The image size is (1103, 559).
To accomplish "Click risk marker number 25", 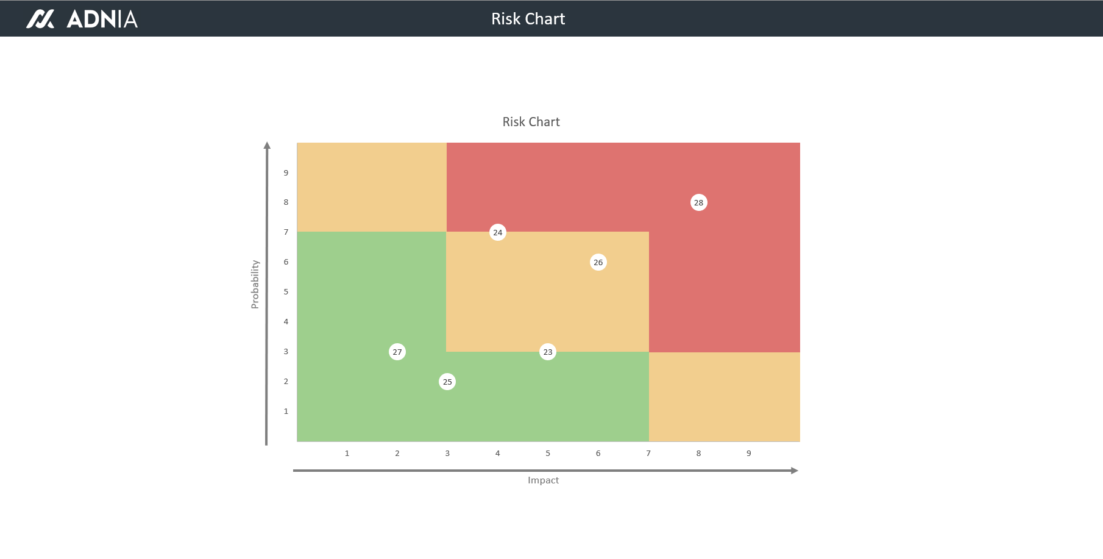I will click(x=447, y=382).
